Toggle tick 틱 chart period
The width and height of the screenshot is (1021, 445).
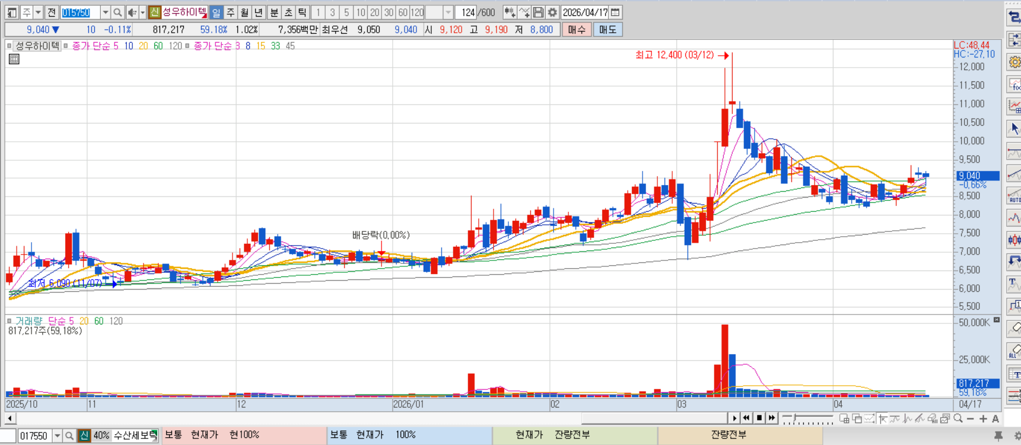click(x=303, y=12)
